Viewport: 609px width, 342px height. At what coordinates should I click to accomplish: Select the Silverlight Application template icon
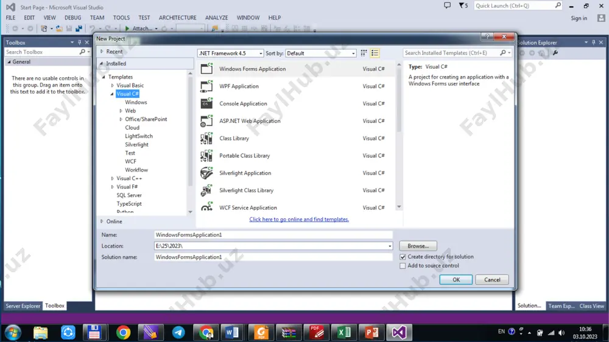point(206,173)
